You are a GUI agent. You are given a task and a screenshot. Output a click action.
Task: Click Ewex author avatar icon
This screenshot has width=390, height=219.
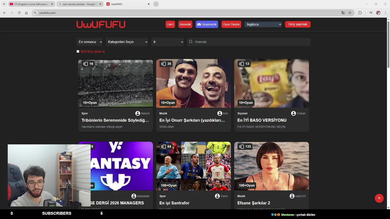click(217, 196)
